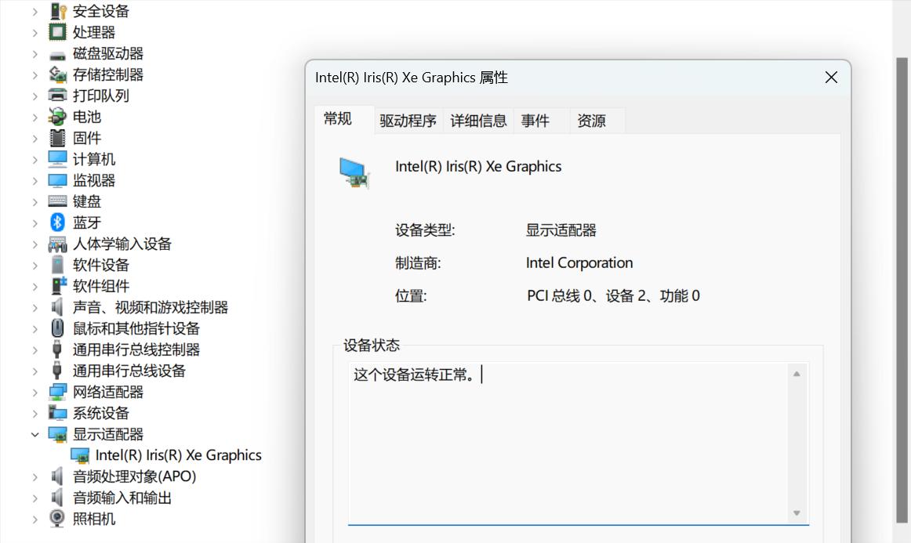Expand the 键盘 node
911x543 pixels.
[x=34, y=201]
